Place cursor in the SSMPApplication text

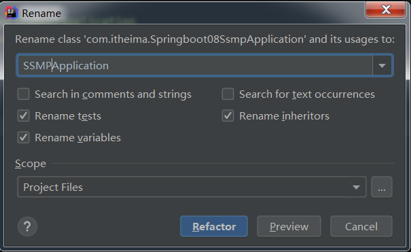click(66, 65)
